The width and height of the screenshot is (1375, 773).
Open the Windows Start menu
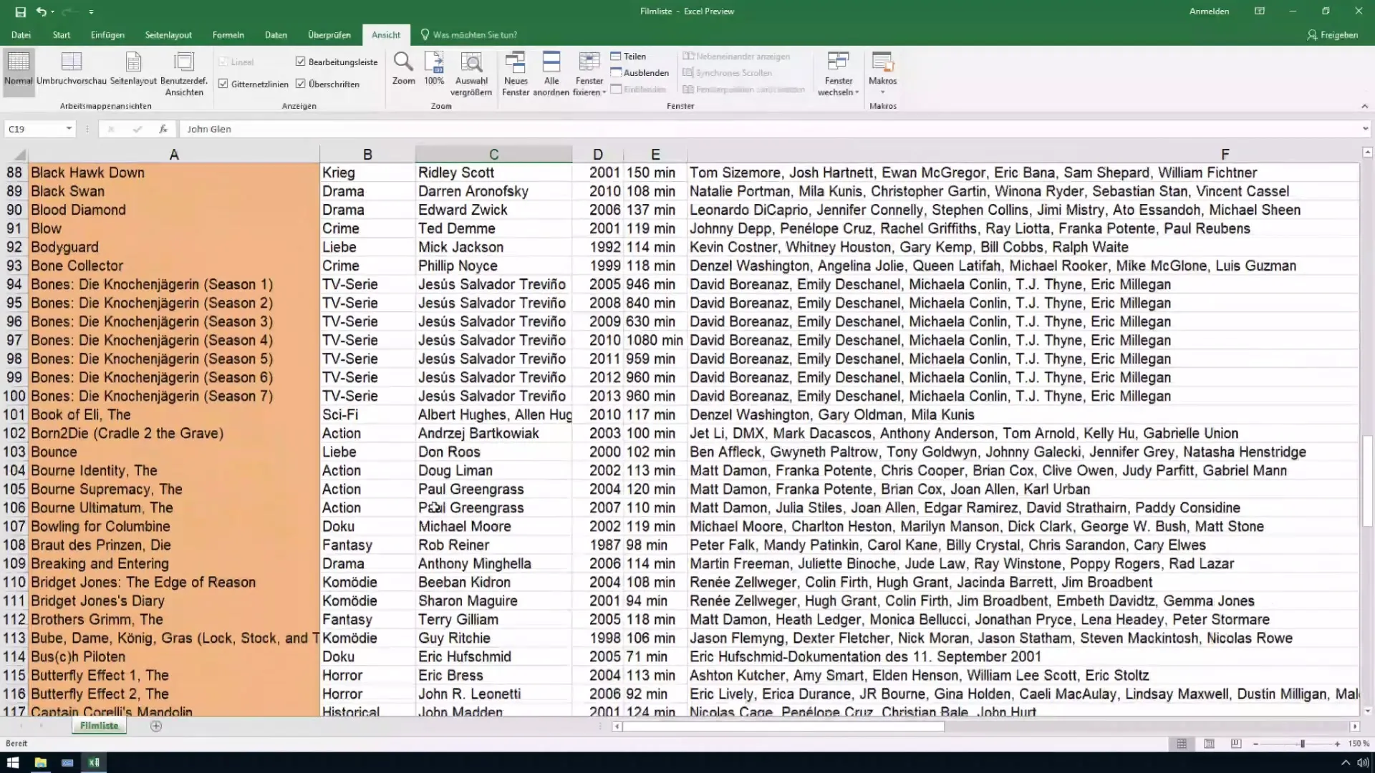tap(13, 762)
